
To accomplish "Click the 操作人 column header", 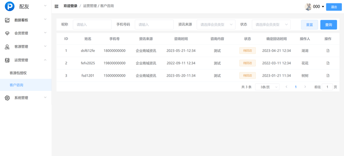I will [305, 39].
